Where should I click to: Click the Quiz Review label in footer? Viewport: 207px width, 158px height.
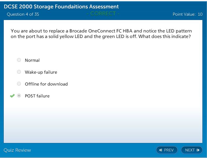[x=17, y=150]
